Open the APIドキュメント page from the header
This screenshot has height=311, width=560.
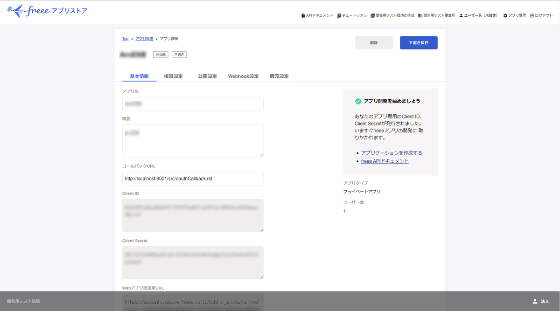(x=318, y=14)
